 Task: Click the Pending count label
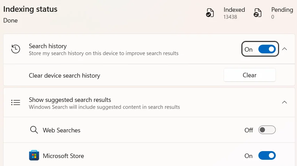[x=282, y=10]
